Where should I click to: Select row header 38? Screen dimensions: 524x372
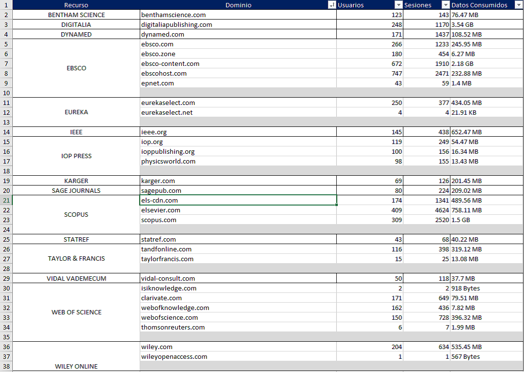[x=6, y=366]
